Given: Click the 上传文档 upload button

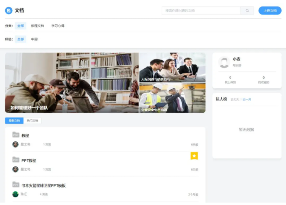Looking at the screenshot, I should 270,11.
